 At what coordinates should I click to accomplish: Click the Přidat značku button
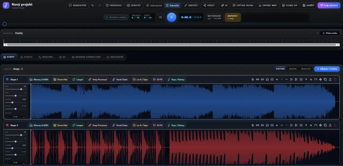(330, 33)
